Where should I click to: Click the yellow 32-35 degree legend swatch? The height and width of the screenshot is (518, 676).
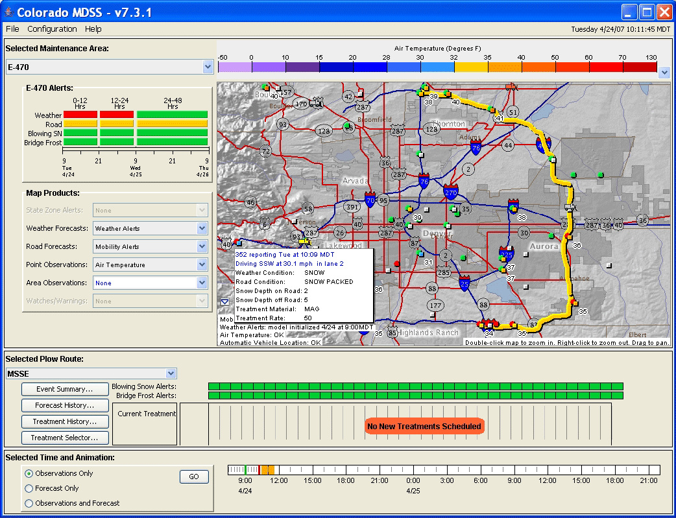pyautogui.click(x=471, y=67)
